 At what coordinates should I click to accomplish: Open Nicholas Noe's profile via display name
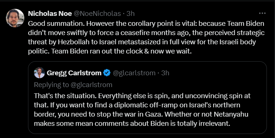point(50,14)
